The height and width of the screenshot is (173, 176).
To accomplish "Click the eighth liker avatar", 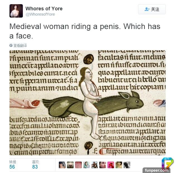I will (119, 165).
